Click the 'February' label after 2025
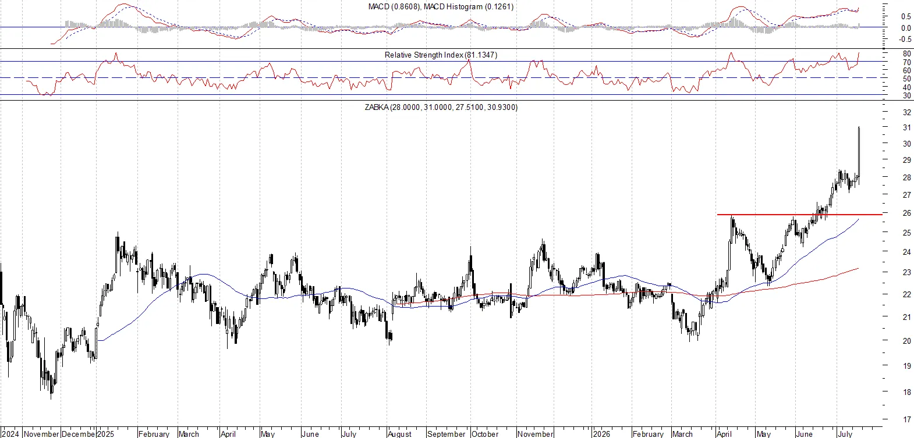This screenshot has height=438, width=914. pyautogui.click(x=154, y=434)
